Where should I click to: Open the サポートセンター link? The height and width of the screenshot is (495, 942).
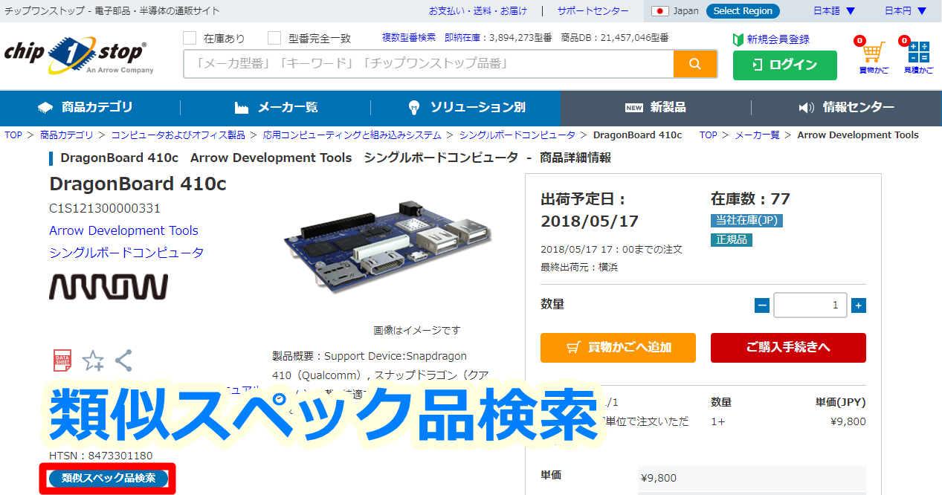(593, 11)
